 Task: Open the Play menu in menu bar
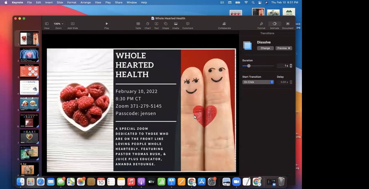coord(108,2)
